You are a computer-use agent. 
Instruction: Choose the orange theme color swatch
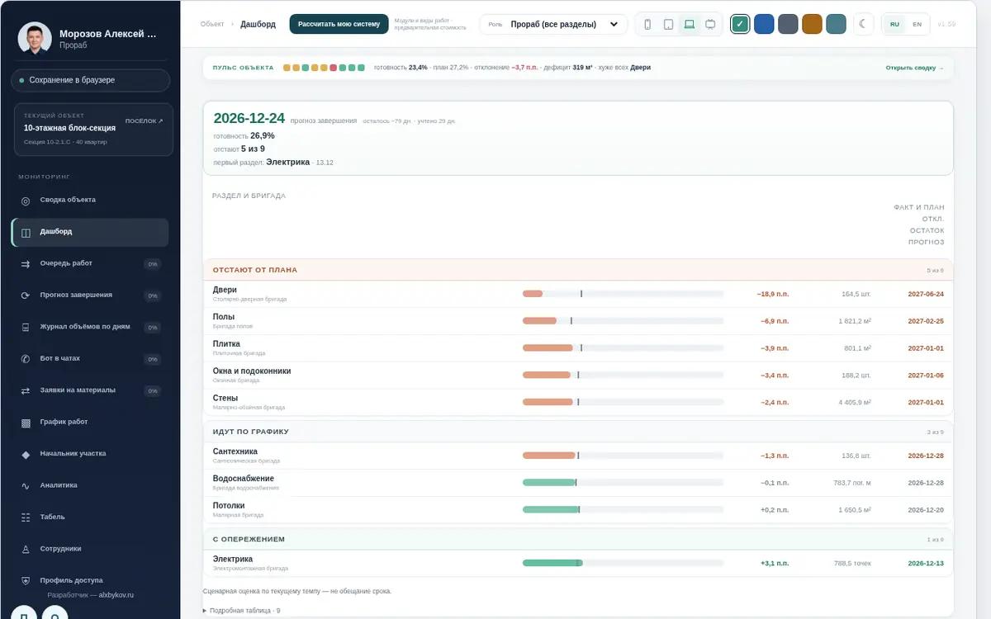pos(812,24)
